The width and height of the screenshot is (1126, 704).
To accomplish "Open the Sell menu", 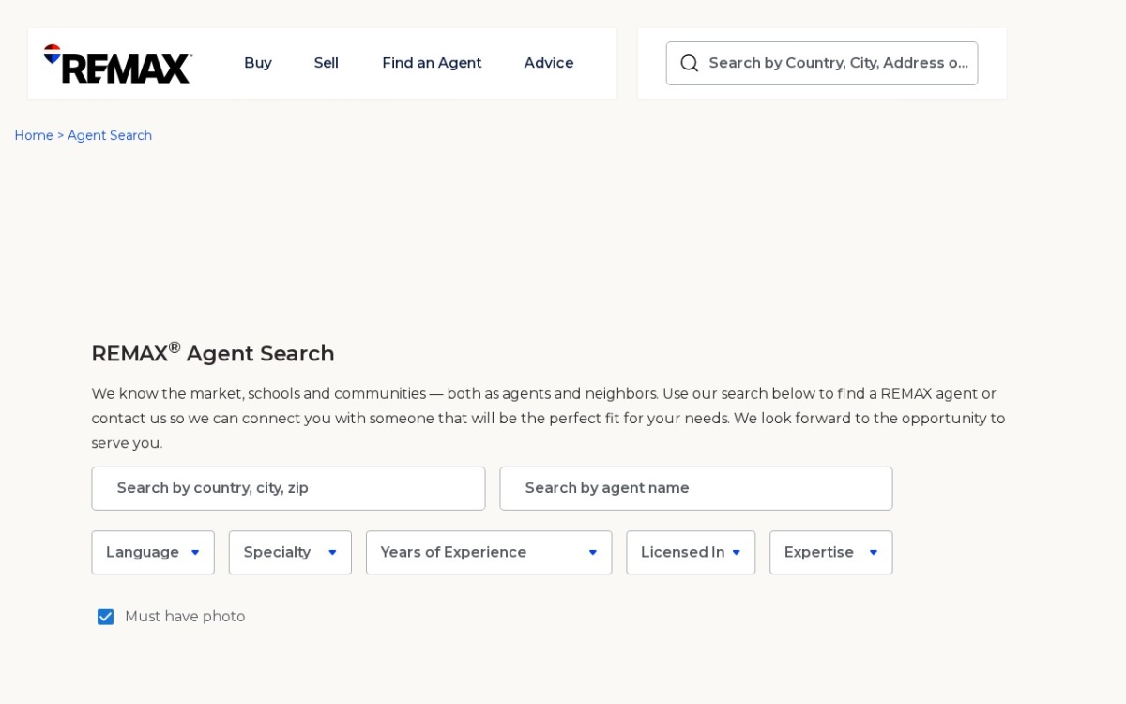I will [x=327, y=63].
